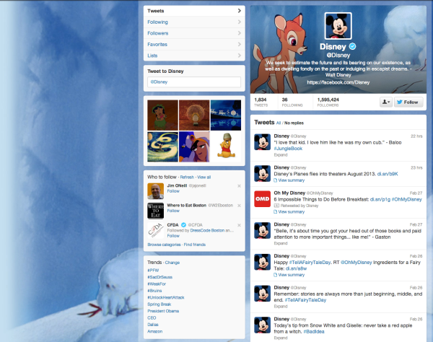The image size is (433, 342).
Task: Click the Where to Eat Boston logo
Action: coord(155,210)
